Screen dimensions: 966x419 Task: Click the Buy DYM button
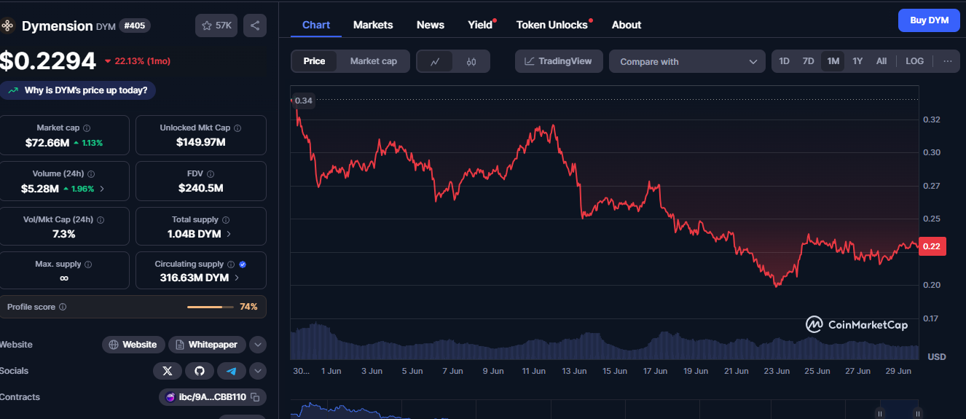pyautogui.click(x=929, y=20)
